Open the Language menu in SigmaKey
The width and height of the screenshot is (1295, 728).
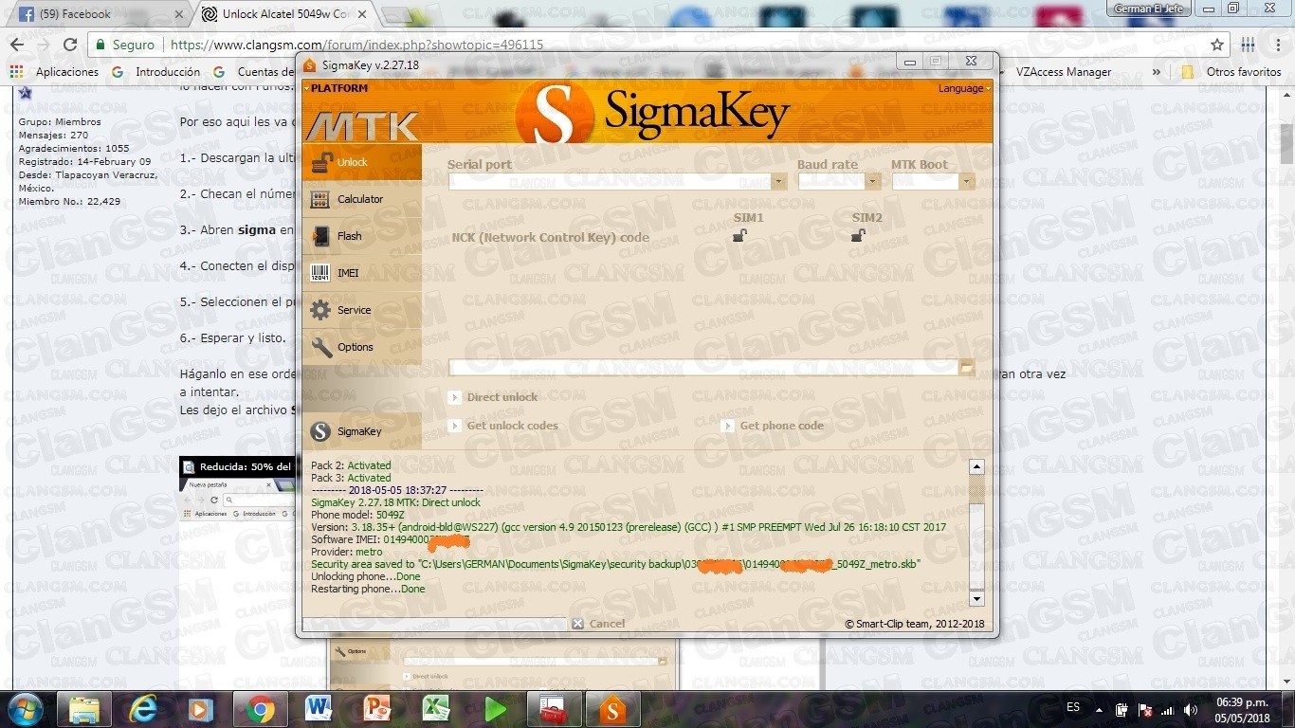coord(964,88)
